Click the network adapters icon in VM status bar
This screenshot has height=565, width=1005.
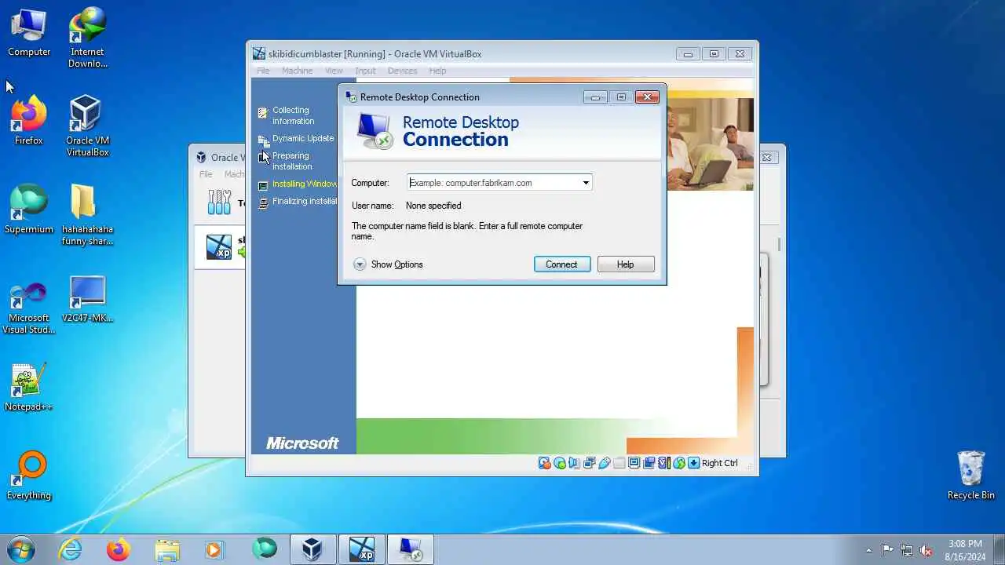coord(590,463)
